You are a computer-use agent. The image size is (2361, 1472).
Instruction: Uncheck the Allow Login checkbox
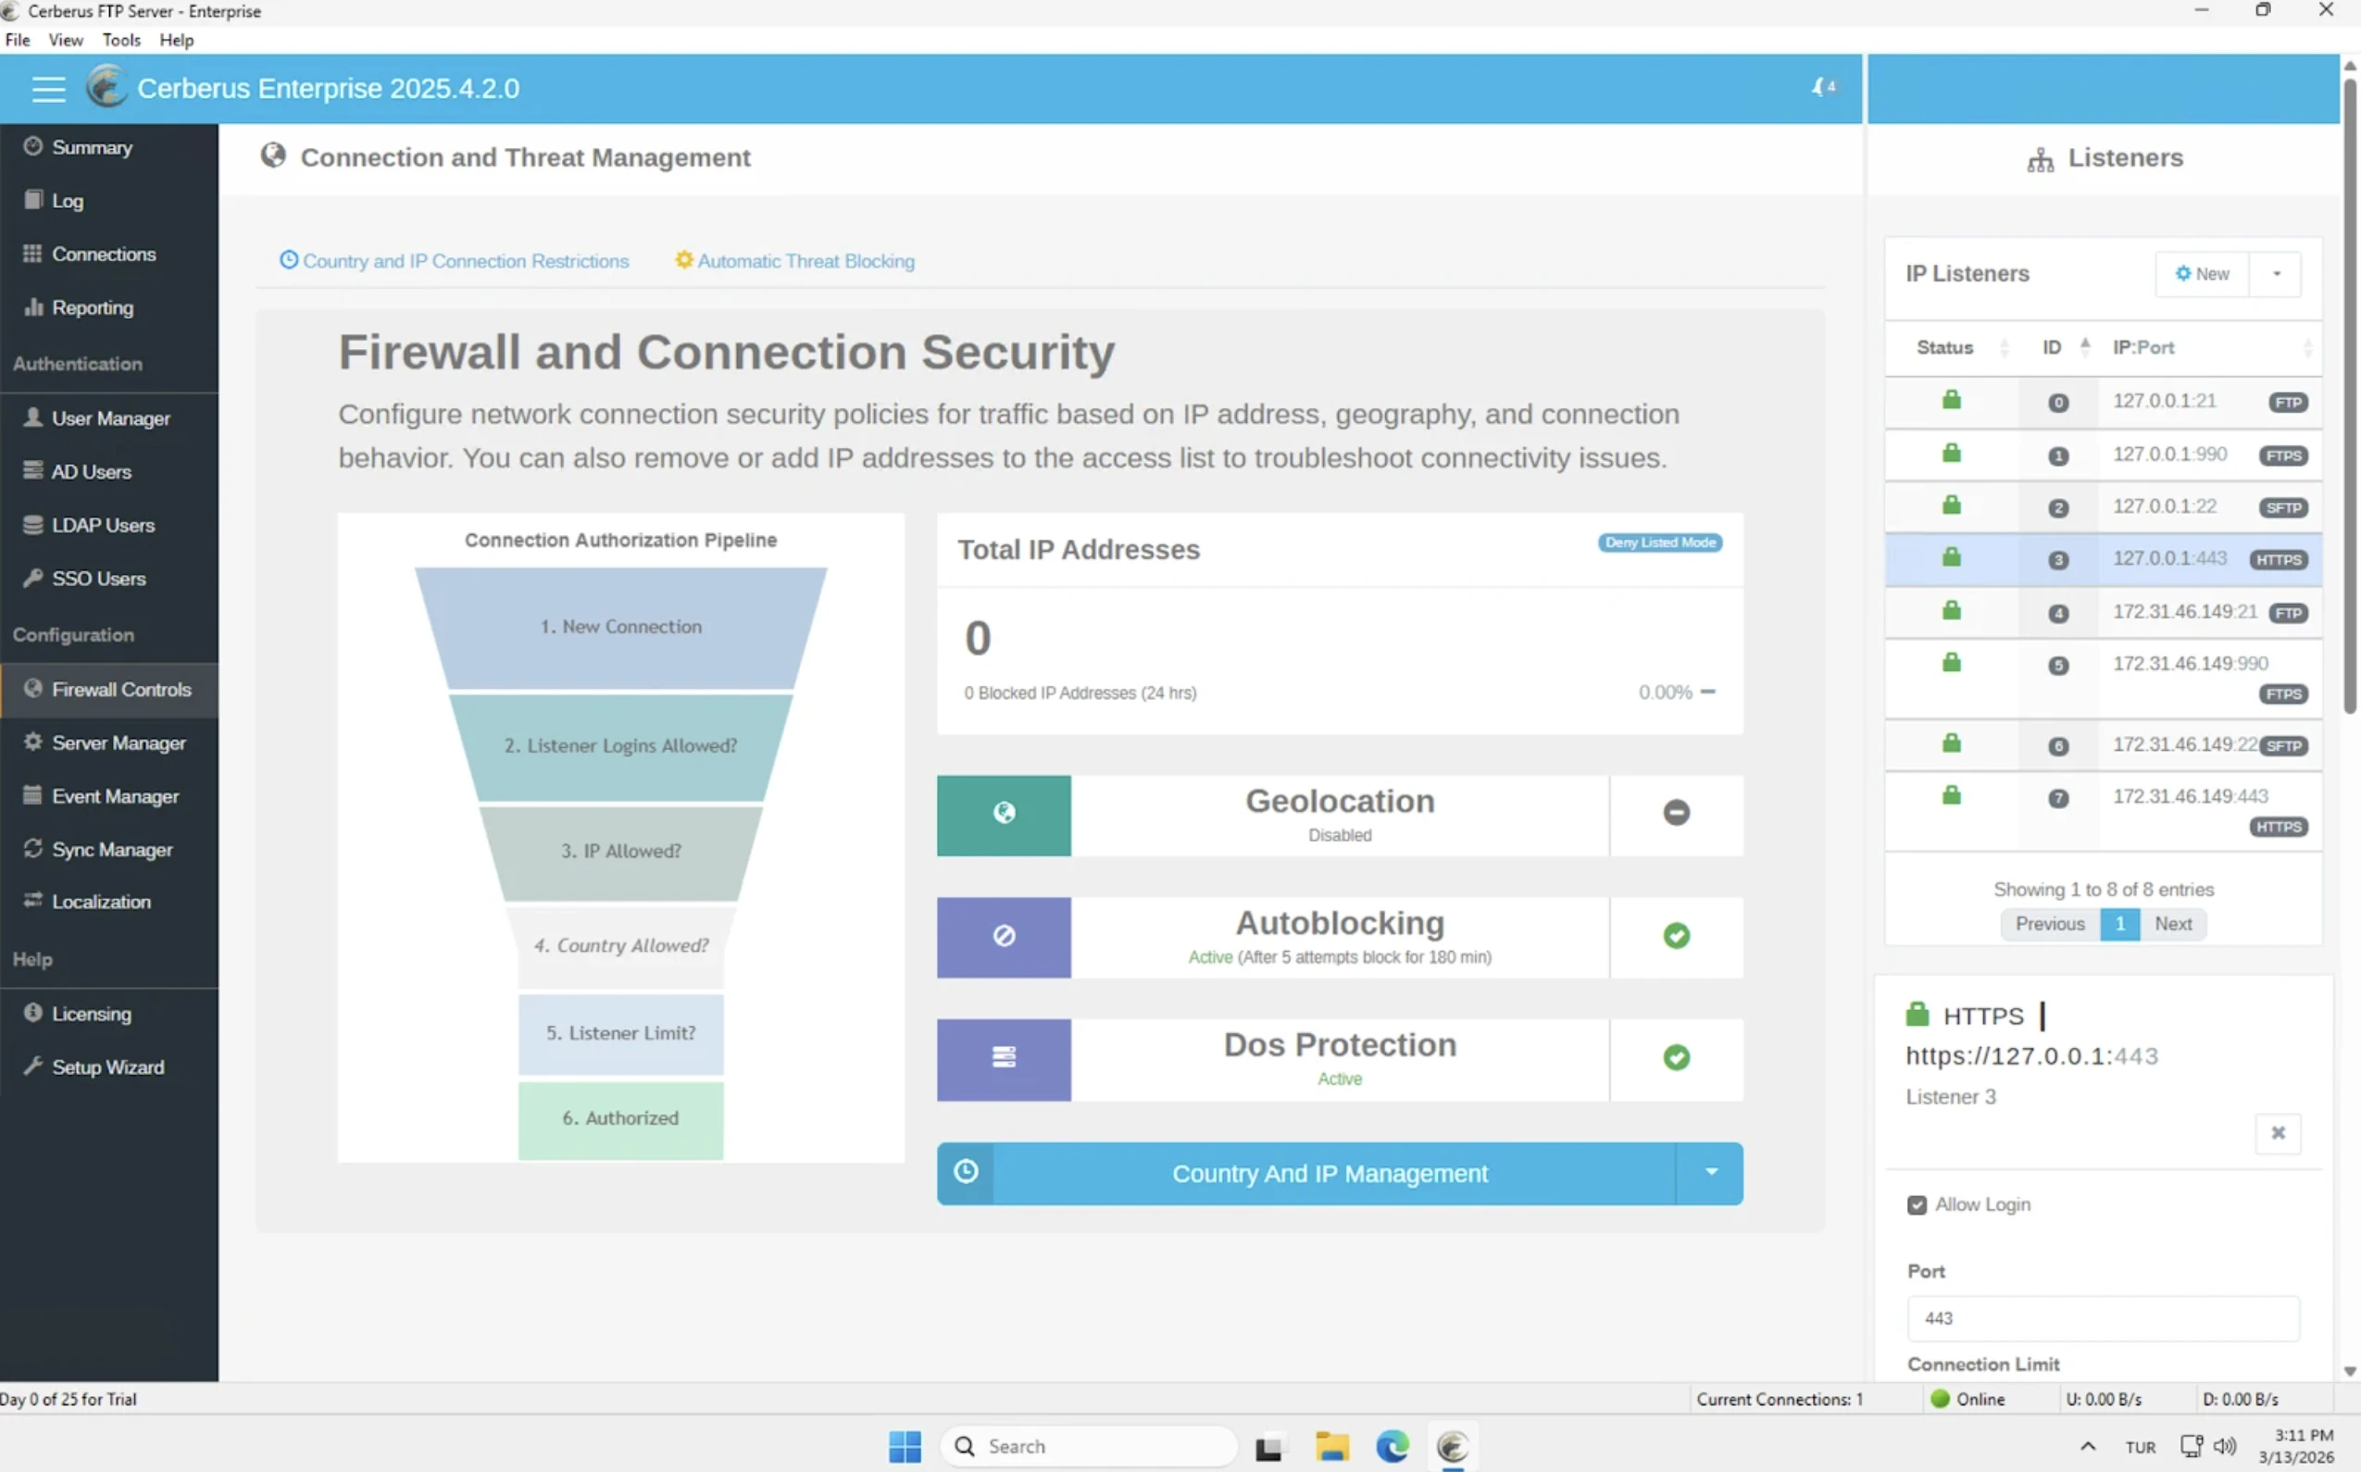click(x=1917, y=1205)
